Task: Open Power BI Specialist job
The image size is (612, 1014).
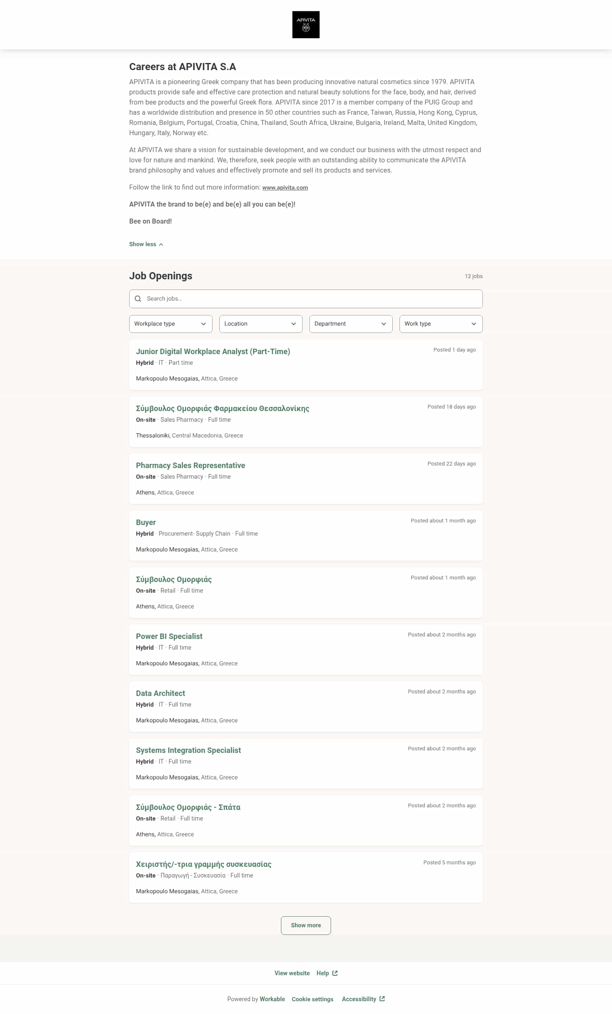Action: click(x=169, y=636)
